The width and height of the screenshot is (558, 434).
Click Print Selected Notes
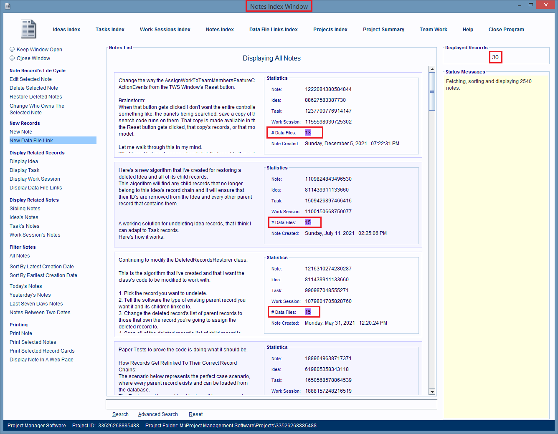coord(33,342)
